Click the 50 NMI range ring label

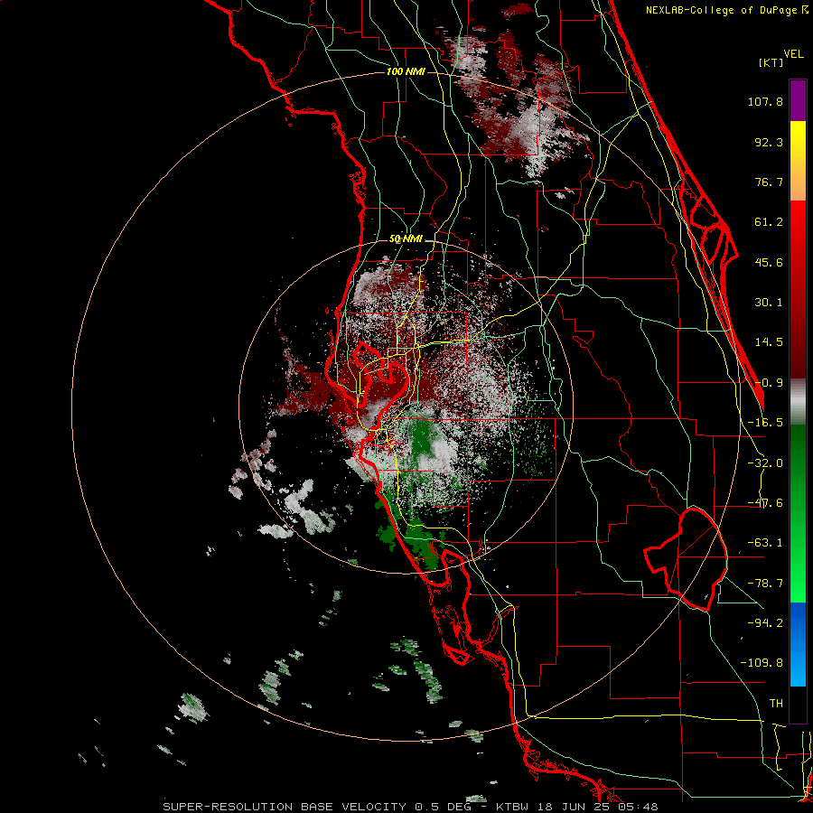tap(406, 239)
